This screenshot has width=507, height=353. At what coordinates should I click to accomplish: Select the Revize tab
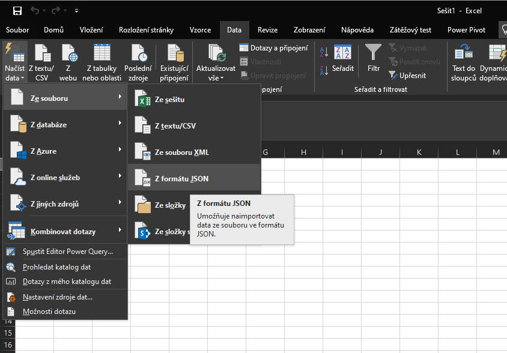[267, 30]
